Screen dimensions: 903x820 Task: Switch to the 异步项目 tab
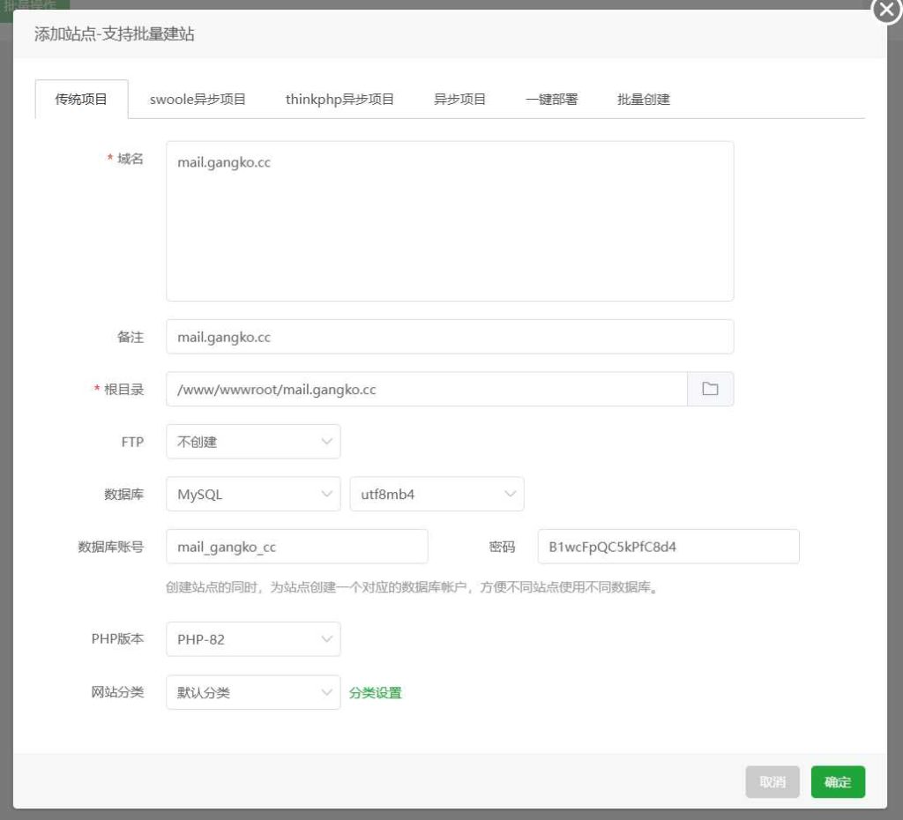click(459, 99)
